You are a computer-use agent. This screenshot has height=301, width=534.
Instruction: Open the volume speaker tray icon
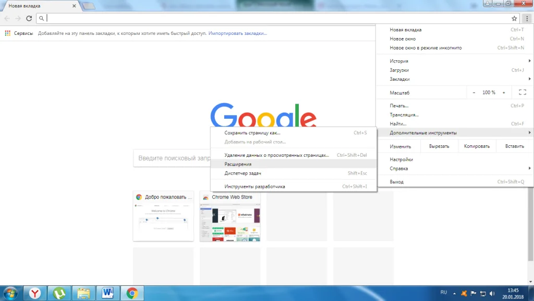tap(492, 293)
